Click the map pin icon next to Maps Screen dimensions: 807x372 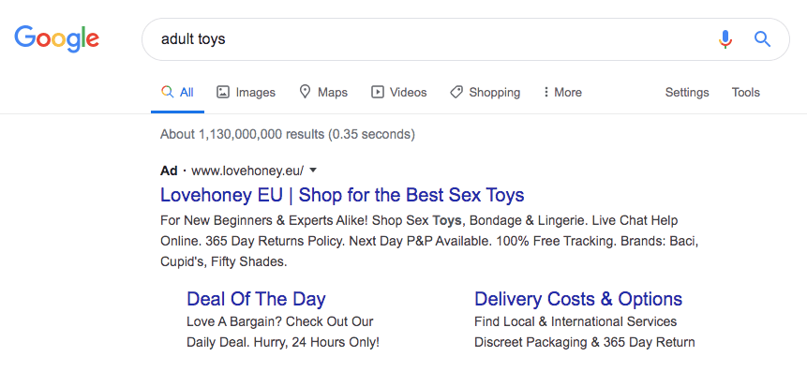[306, 92]
